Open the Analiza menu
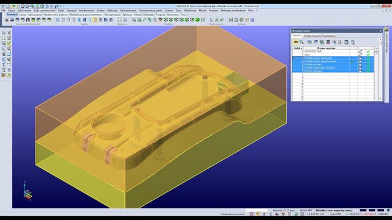This screenshot has height=220, width=392. (x=100, y=10)
